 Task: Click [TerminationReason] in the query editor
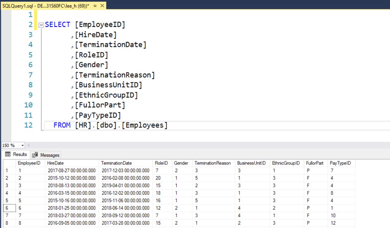pos(115,75)
